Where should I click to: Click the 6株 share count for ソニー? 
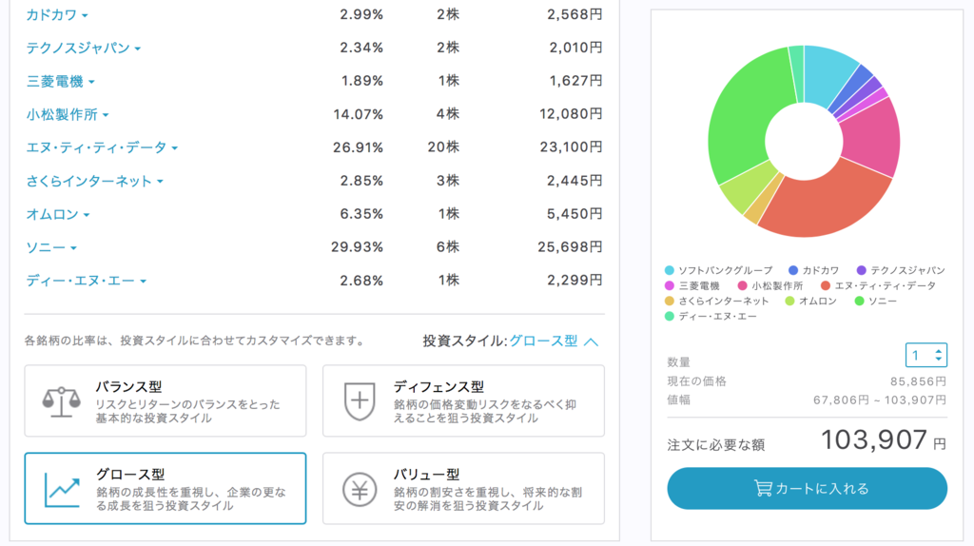tap(447, 247)
